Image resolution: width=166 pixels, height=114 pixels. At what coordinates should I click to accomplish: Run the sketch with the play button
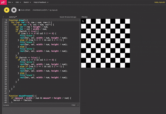coord(7,10)
